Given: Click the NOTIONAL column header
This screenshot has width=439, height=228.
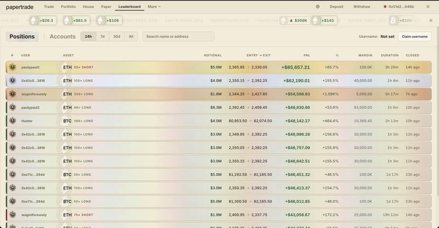Looking at the screenshot, I should pyautogui.click(x=213, y=55).
